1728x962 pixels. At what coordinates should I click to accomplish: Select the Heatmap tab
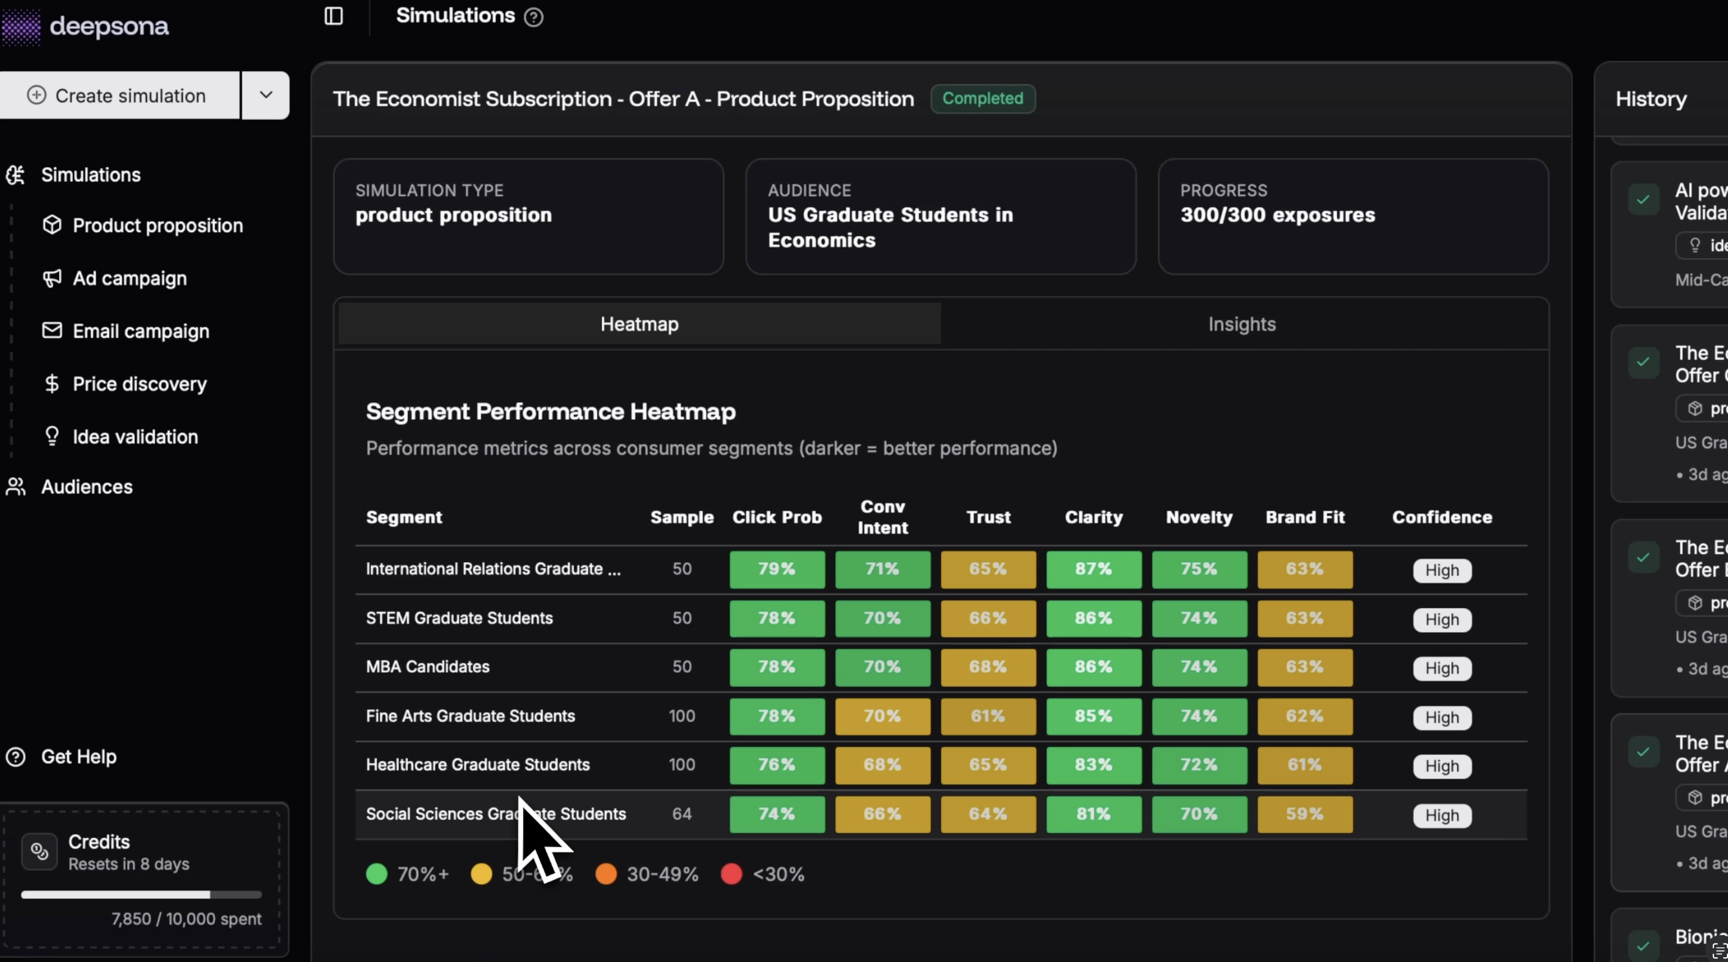click(639, 325)
